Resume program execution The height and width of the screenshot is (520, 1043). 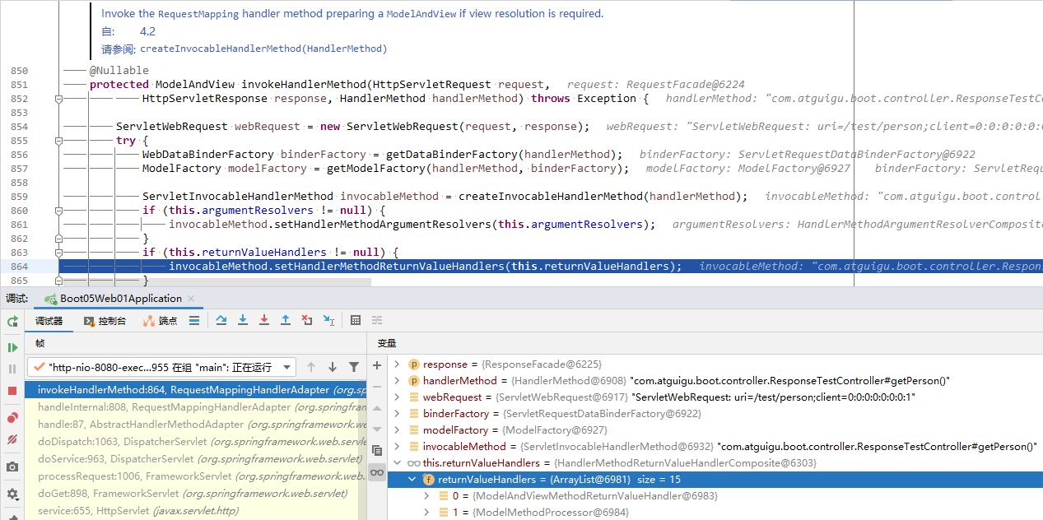pyautogui.click(x=12, y=347)
